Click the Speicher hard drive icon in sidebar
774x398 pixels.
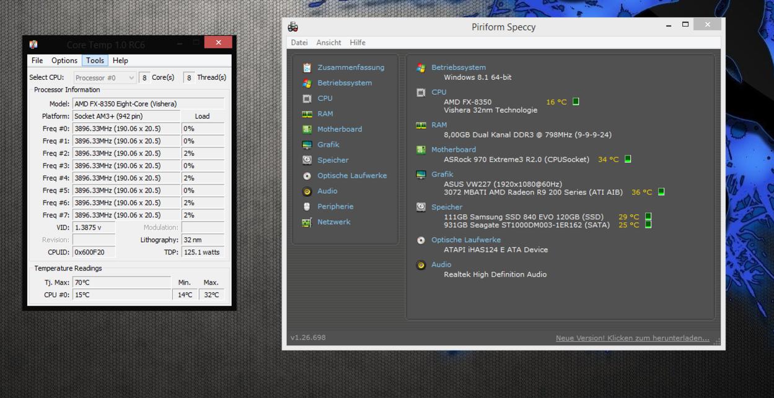click(x=307, y=160)
